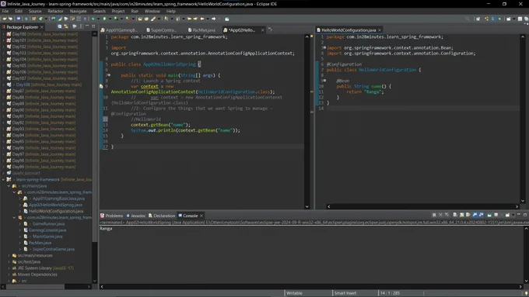
Task: Click the Open Perspective toolbar icon
Action: pyautogui.click(x=478, y=19)
